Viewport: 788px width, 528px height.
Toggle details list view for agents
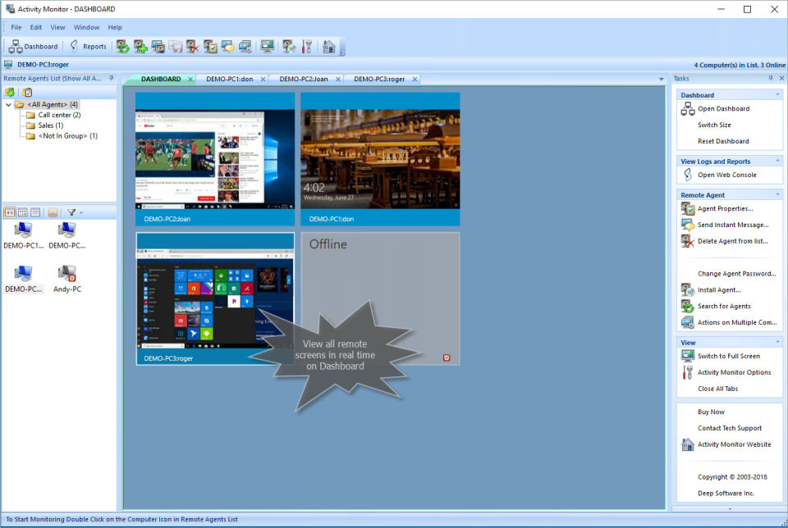(35, 212)
